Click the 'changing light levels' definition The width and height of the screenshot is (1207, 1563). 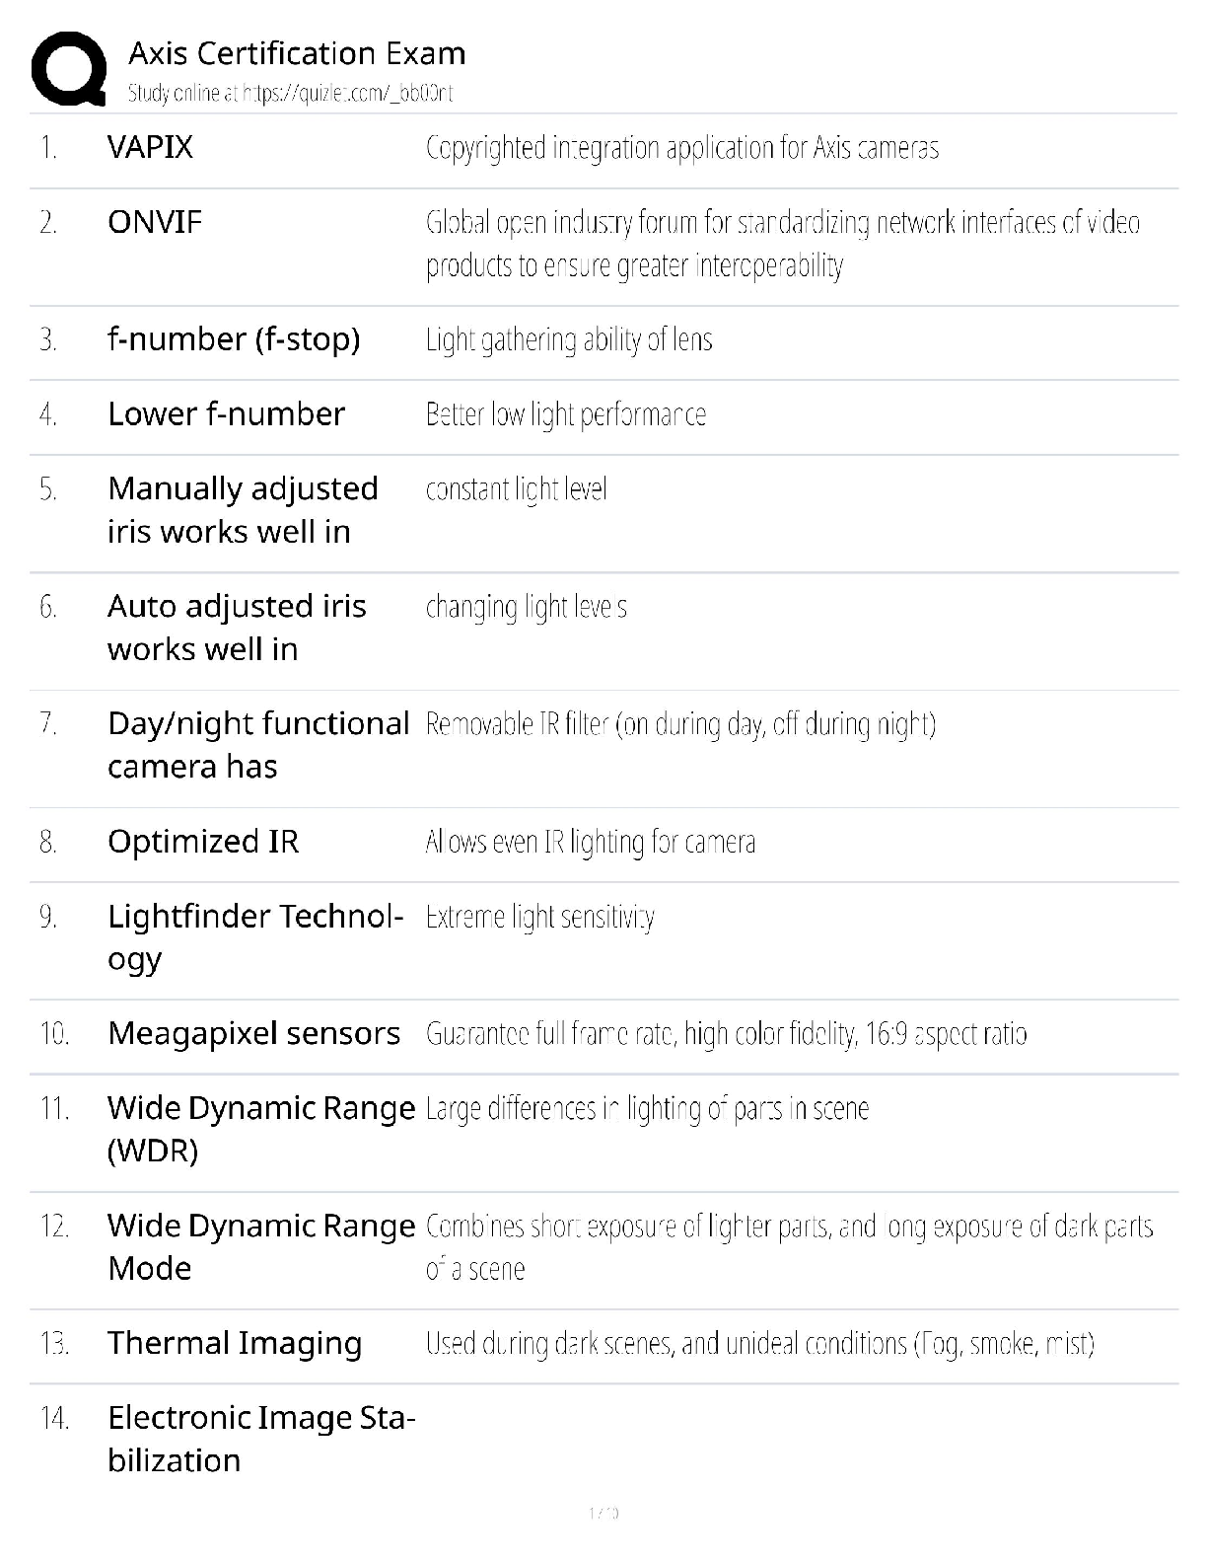click(x=526, y=608)
